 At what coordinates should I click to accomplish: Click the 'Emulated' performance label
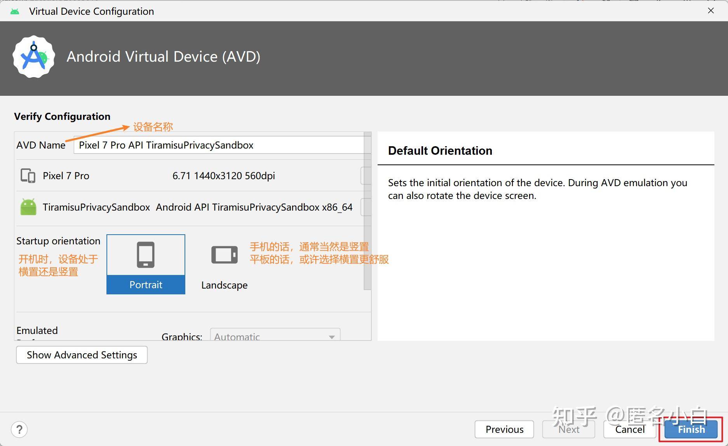37,330
